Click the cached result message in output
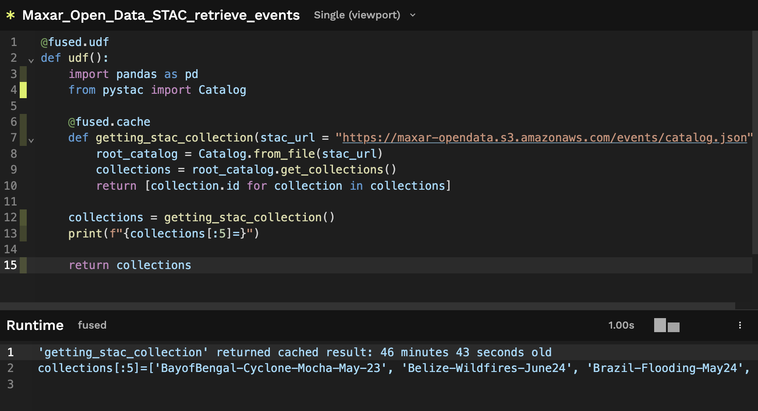The width and height of the screenshot is (758, 411). pos(294,352)
